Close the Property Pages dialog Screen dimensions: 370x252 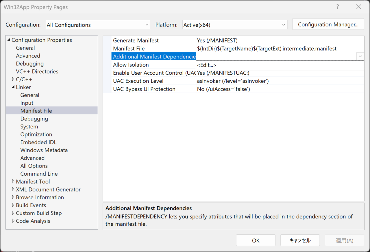point(358,7)
